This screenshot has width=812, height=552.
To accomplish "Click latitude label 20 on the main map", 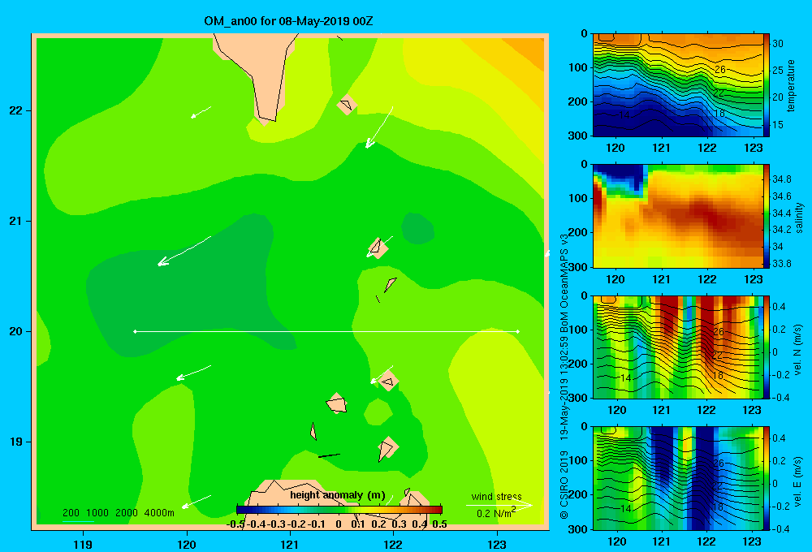I will click(16, 331).
